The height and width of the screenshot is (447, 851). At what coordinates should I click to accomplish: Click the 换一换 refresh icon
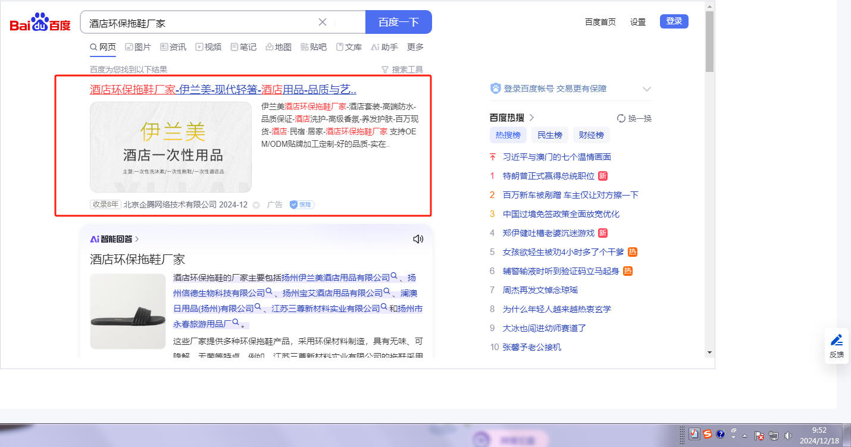[621, 118]
